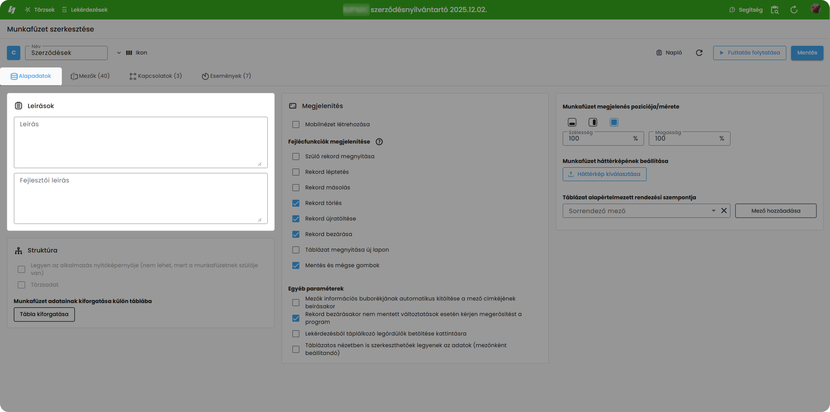Open the Ikon chevron dropdown
The image size is (830, 412).
click(x=119, y=53)
